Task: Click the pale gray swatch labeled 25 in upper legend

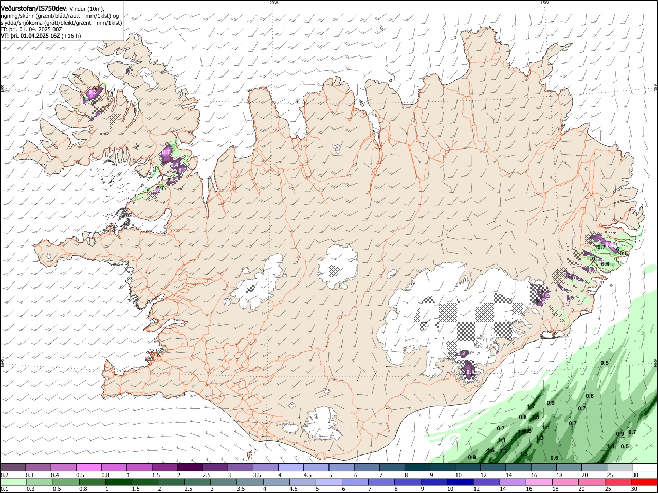Action: coord(619,467)
